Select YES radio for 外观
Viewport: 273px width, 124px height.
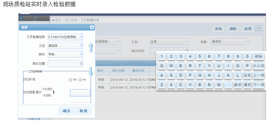tap(70, 80)
